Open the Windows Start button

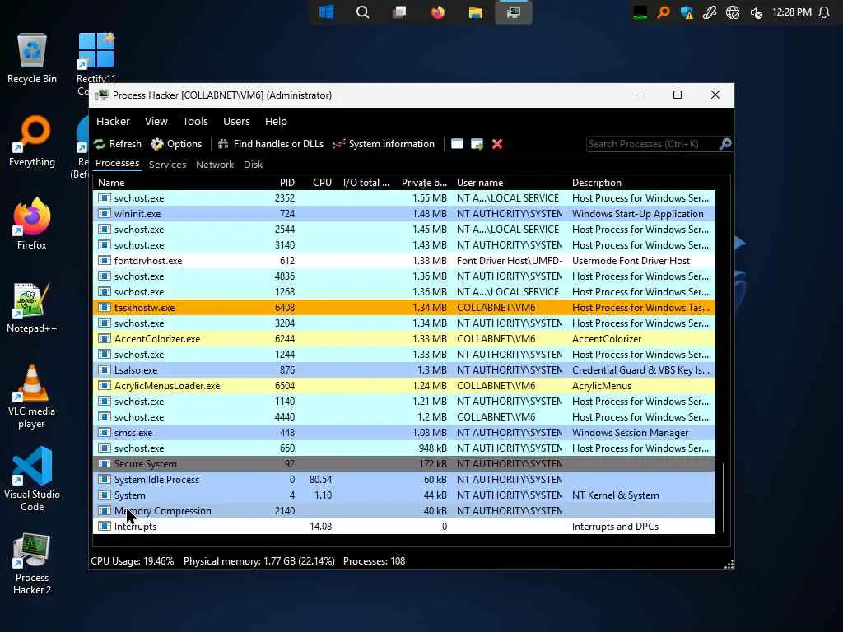pyautogui.click(x=326, y=12)
